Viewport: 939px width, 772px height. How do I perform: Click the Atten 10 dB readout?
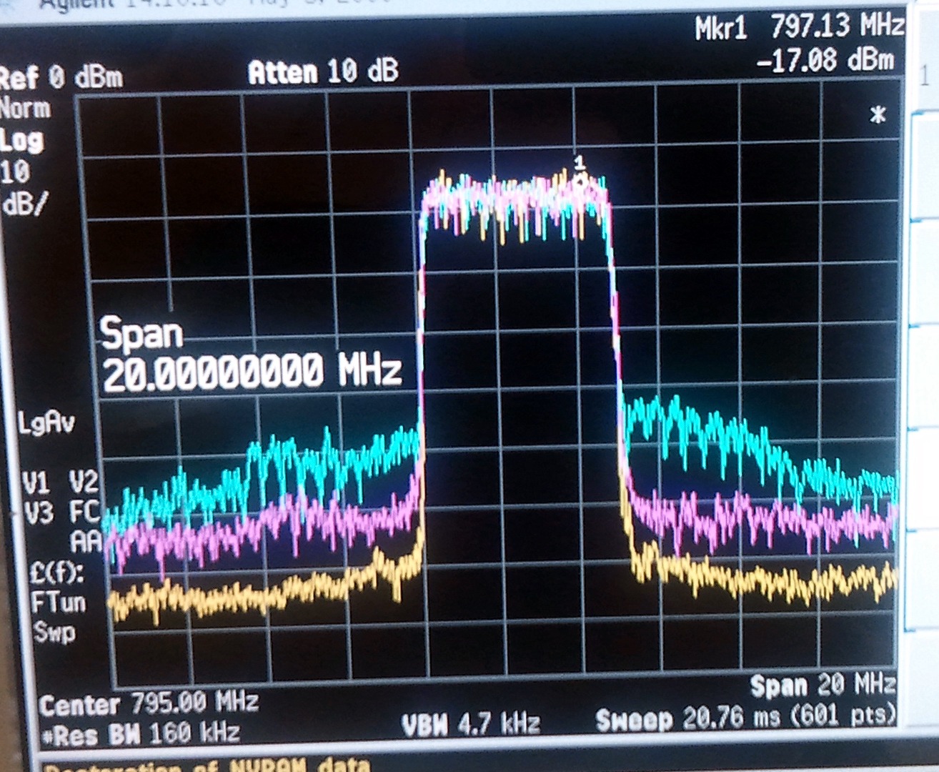point(323,71)
